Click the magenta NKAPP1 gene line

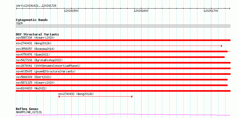[x=123, y=115]
